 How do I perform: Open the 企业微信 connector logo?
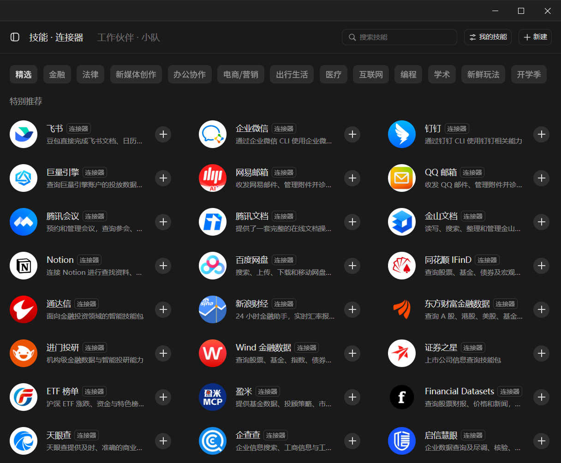(x=213, y=134)
